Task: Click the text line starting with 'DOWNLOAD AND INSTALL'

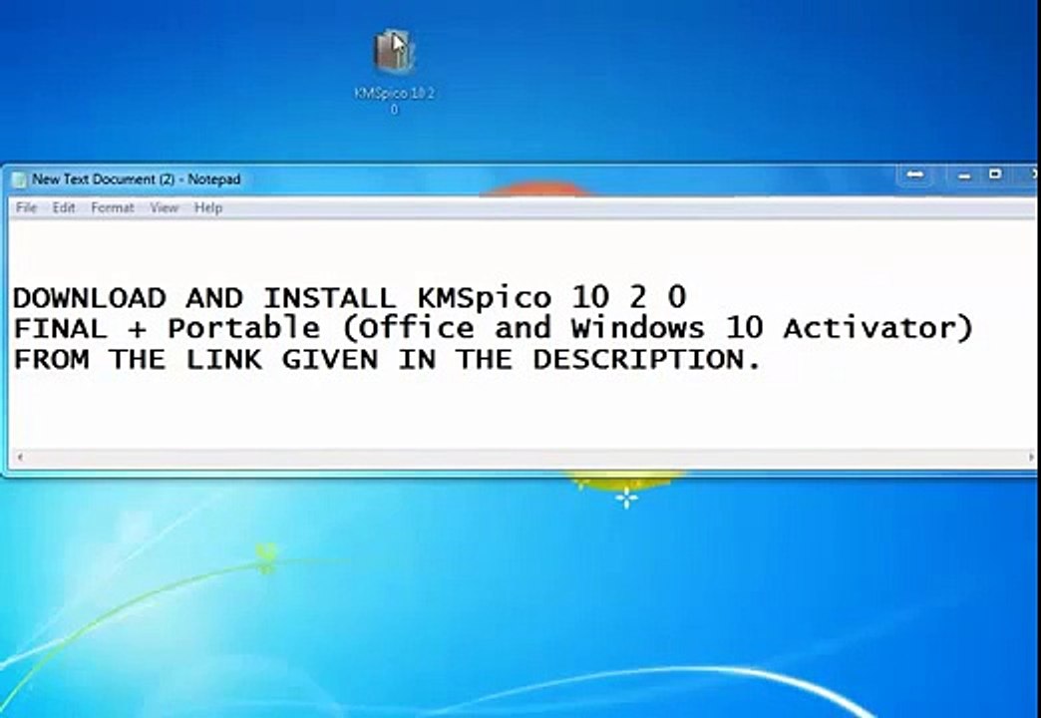Action: (350, 297)
